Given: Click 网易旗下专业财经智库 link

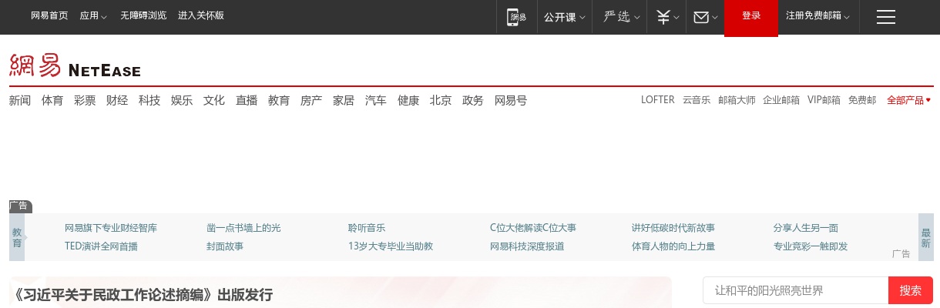Looking at the screenshot, I should [111, 228].
